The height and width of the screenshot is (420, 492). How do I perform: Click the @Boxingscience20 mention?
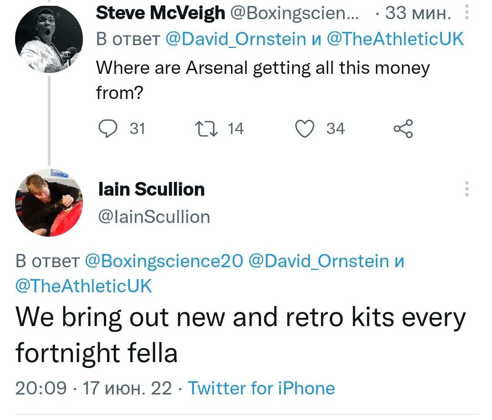coord(164,261)
